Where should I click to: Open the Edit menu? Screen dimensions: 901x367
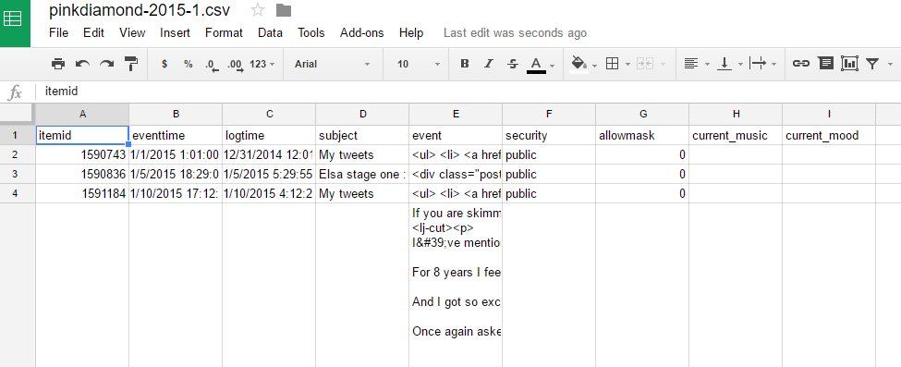(x=93, y=32)
